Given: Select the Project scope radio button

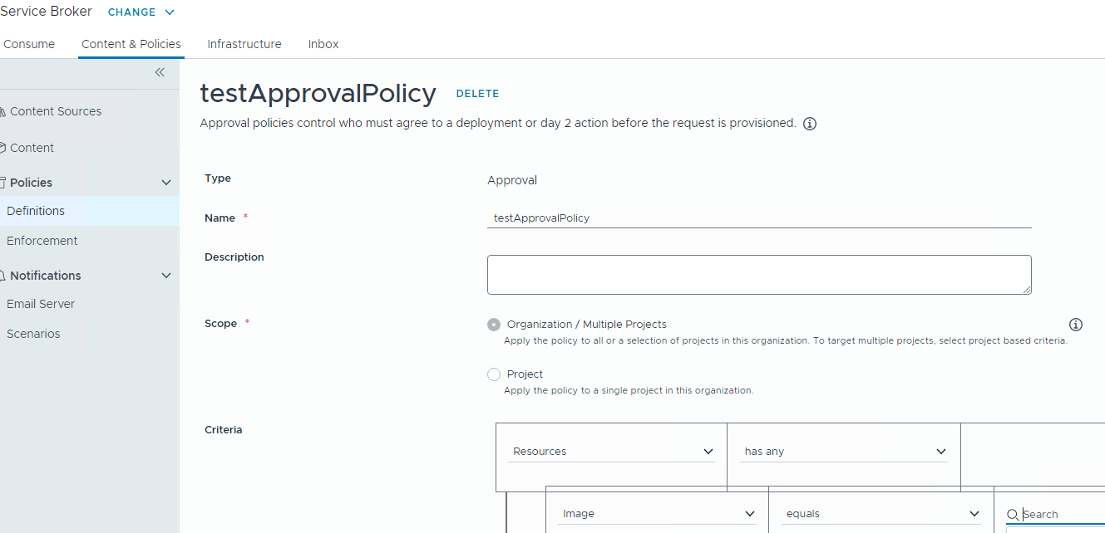Looking at the screenshot, I should (494, 374).
